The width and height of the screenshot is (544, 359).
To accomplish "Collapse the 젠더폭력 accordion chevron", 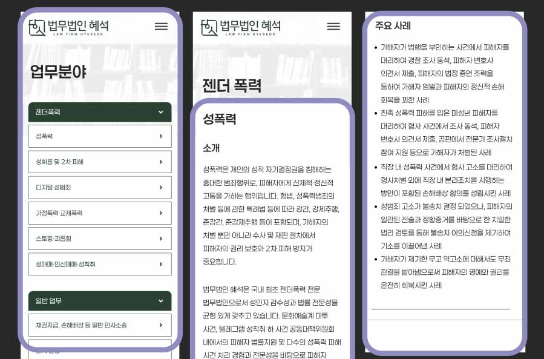I will 160,112.
